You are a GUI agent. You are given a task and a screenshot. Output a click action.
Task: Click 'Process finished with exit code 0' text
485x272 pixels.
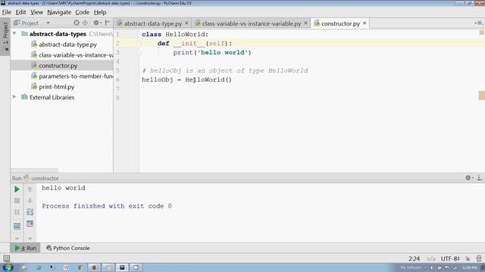[x=107, y=206]
